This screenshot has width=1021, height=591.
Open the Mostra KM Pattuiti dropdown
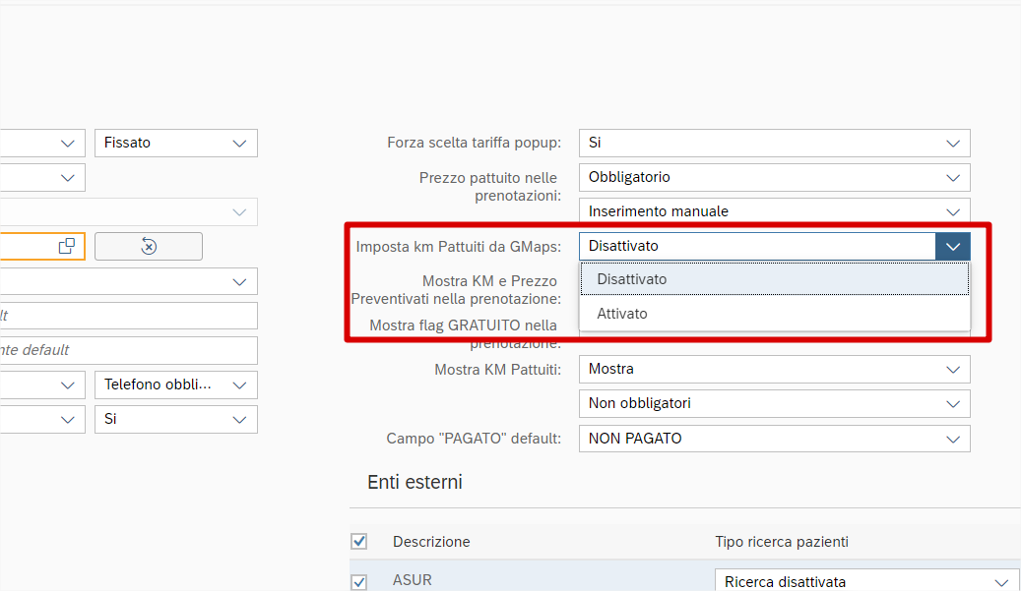pyautogui.click(x=774, y=370)
